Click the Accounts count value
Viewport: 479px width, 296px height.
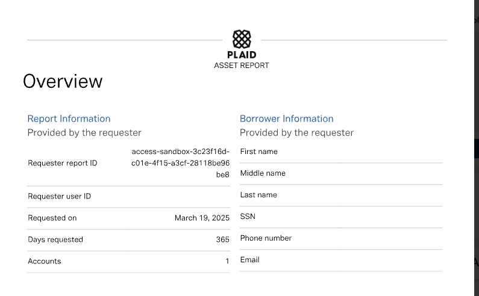(227, 261)
